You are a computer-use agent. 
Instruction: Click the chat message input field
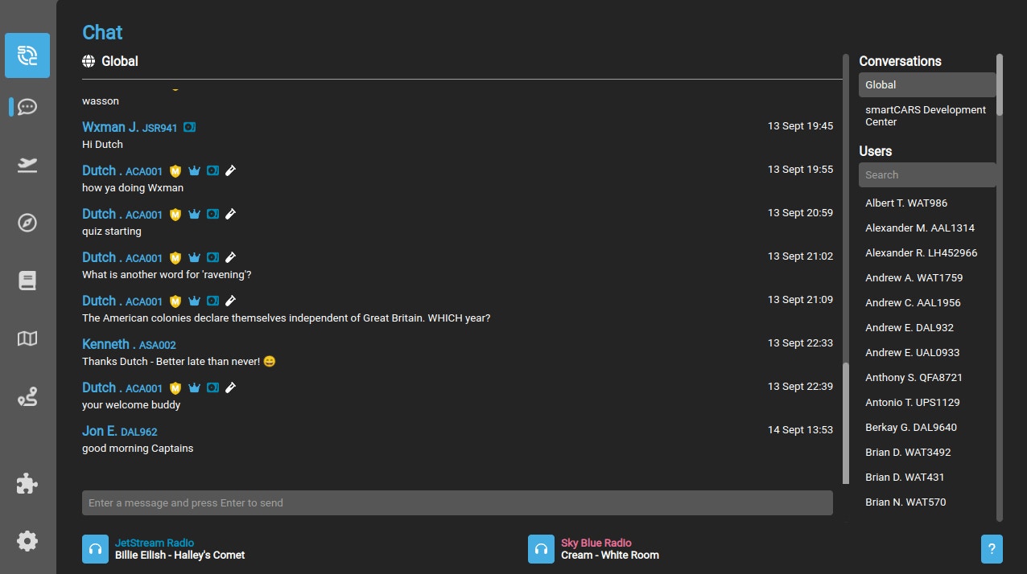pos(457,502)
